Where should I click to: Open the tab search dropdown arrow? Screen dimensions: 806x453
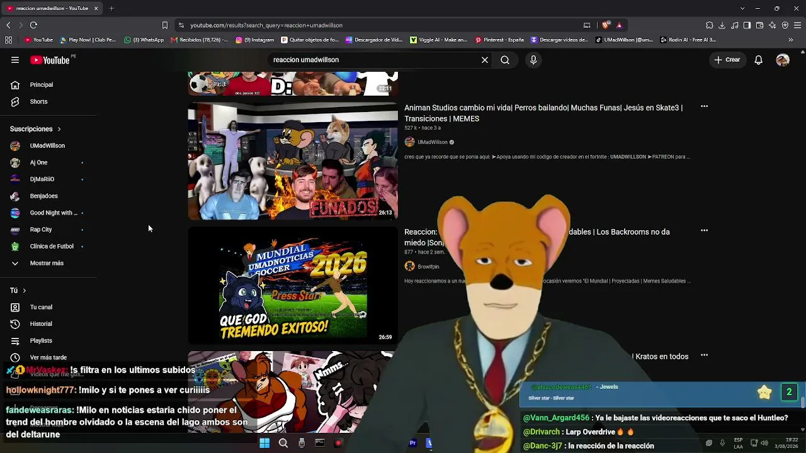pyautogui.click(x=742, y=8)
